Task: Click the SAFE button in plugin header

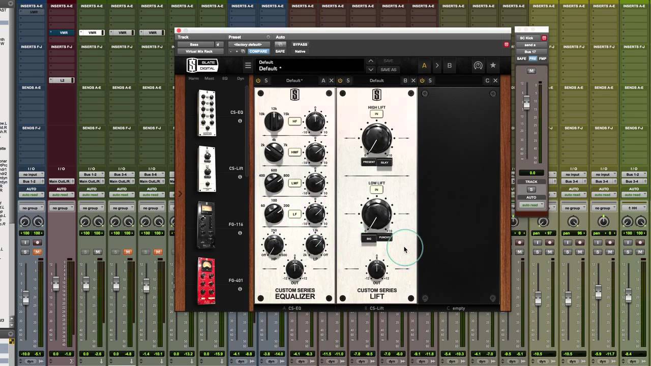Action: click(x=280, y=51)
